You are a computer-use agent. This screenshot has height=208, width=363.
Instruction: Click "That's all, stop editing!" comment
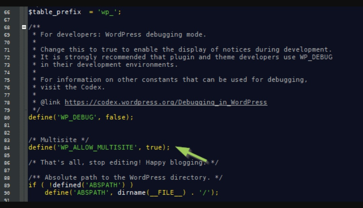pos(123,162)
